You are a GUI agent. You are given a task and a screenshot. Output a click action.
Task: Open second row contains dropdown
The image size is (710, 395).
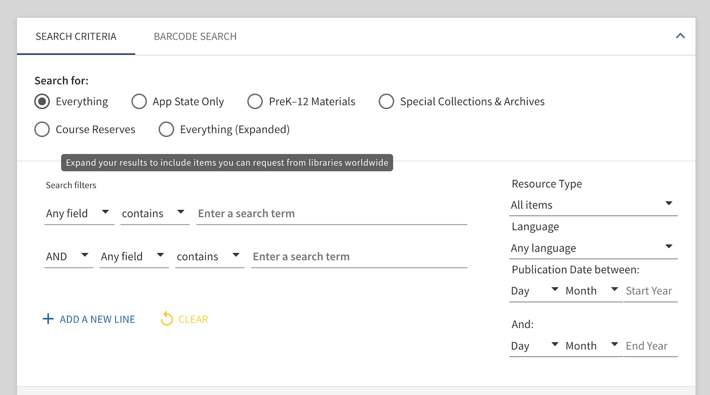(x=210, y=257)
